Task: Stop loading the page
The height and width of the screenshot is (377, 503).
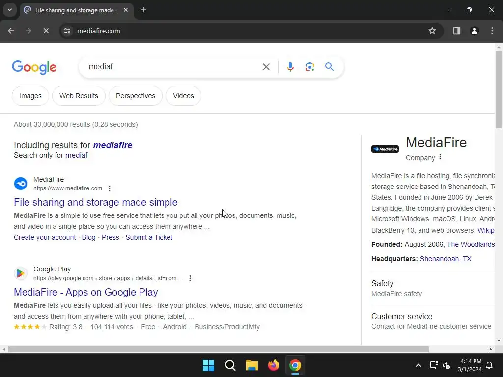Action: (46, 31)
